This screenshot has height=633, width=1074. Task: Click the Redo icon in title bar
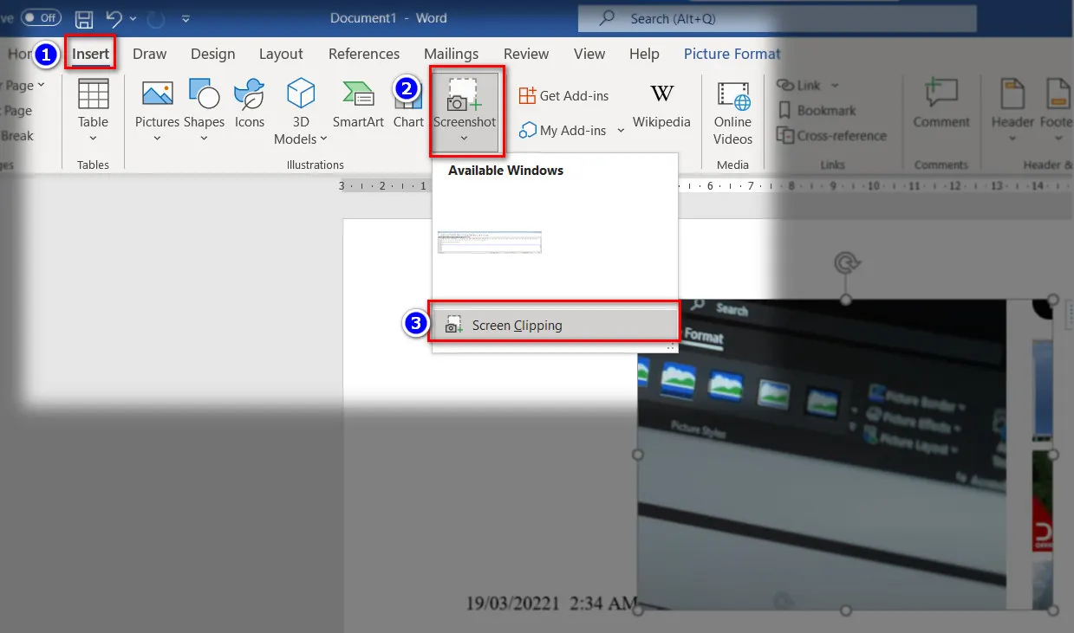(x=158, y=18)
